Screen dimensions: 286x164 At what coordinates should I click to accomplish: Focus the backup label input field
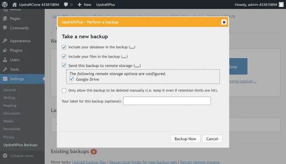point(167,101)
